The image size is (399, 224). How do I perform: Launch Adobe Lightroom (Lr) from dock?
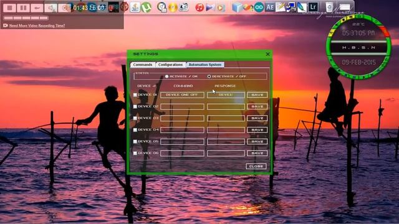(x=313, y=7)
